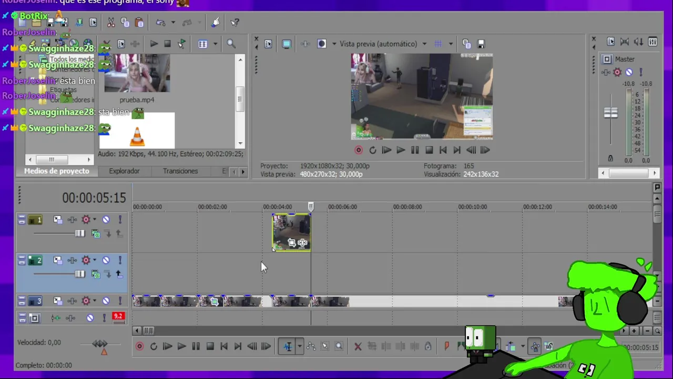Select the Normal Edit tool in bottom toolbar
This screenshot has height=379, width=673.
(x=288, y=346)
